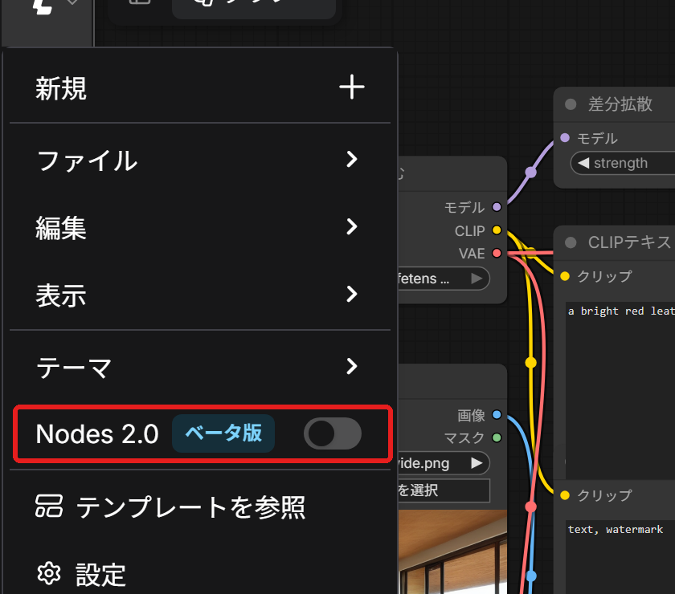Expand the 表示 chevron arrow
675x594 pixels.
352,294
